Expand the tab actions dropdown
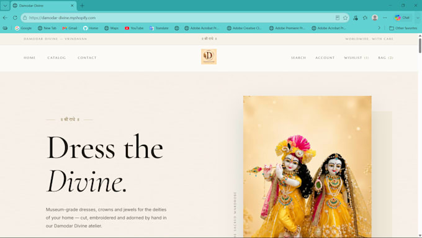Image resolution: width=422 pixels, height=238 pixels. pos(5,6)
